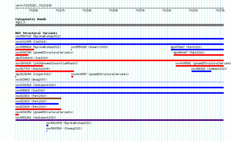Click small red marker under dgv9126n54
Viewport: 231px width, 141px height.
click(x=16, y=77)
